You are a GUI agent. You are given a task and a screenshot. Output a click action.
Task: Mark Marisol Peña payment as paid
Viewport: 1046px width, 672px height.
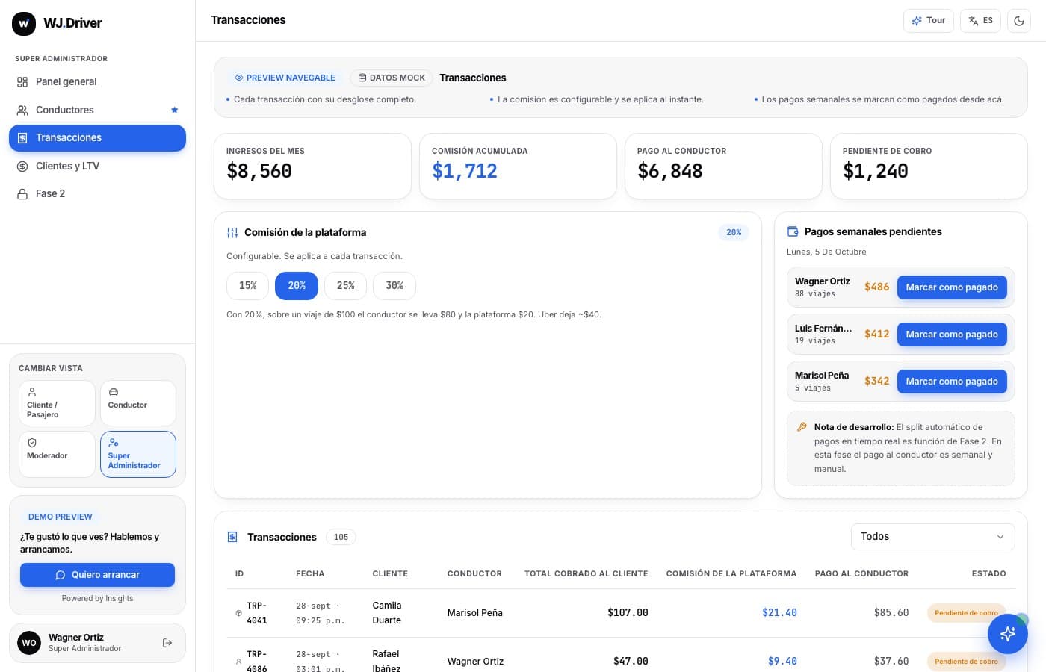952,382
